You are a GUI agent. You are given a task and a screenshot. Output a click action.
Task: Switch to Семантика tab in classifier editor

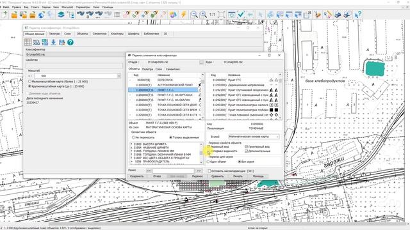click(x=99, y=34)
